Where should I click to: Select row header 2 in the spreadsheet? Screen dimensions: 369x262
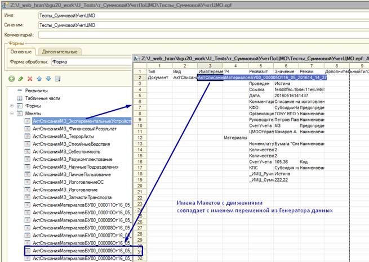(139, 77)
